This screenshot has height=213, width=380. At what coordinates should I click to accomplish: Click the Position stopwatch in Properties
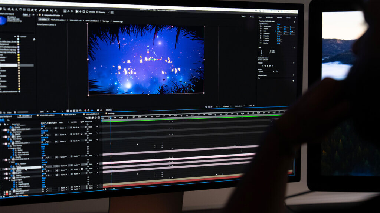coord(261,28)
